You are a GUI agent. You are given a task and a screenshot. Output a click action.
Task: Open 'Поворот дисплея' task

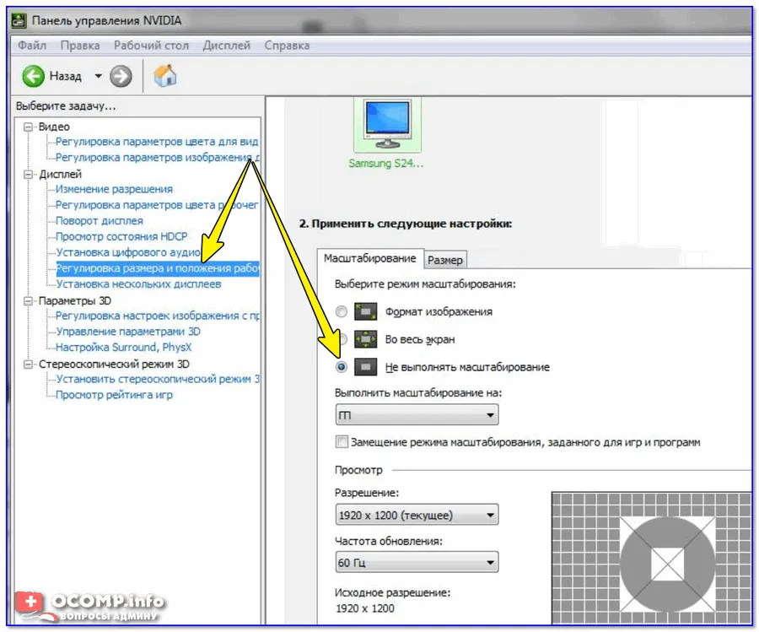click(100, 221)
